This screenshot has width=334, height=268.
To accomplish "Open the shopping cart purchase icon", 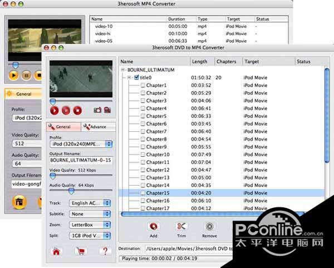I will pos(81,252).
